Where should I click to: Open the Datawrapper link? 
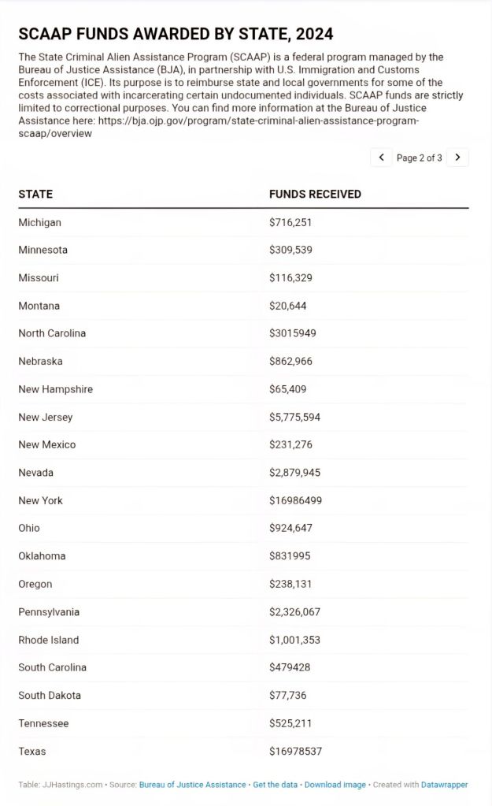[x=445, y=785]
